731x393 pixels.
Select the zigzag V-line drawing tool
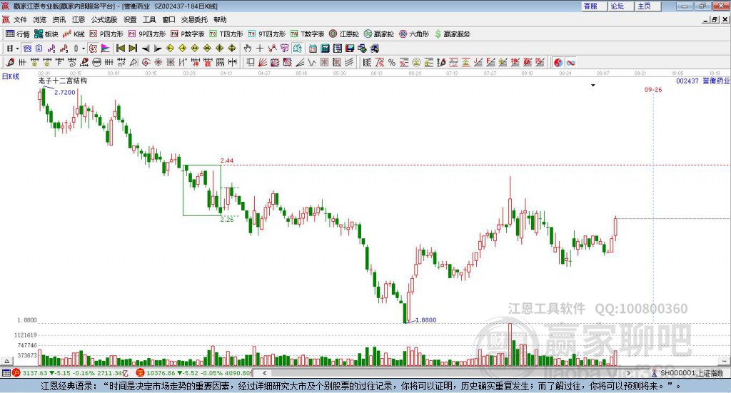pyautogui.click(x=313, y=62)
